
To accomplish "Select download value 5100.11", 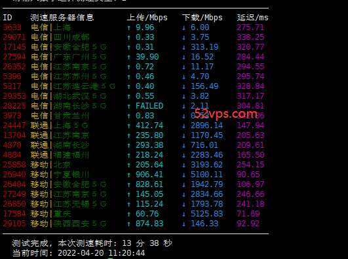I will (206, 175).
